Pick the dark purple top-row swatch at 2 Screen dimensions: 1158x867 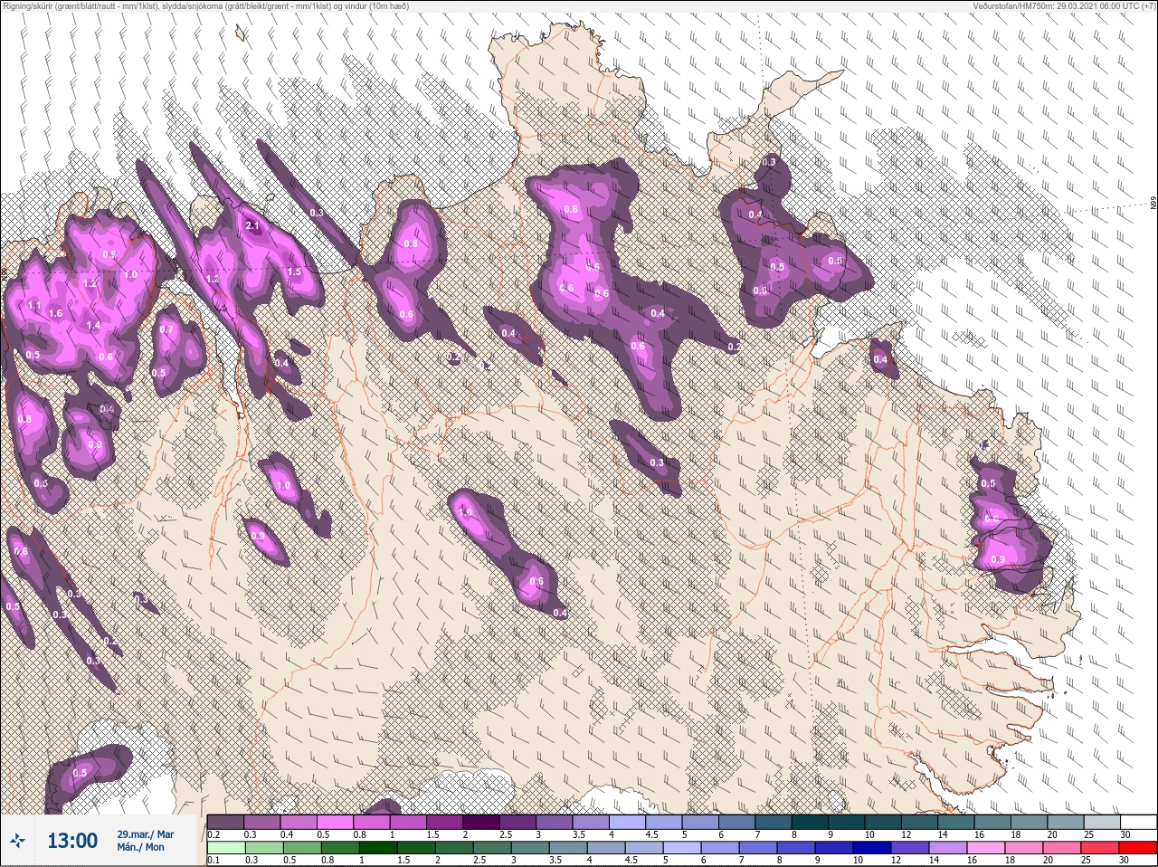pos(483,822)
